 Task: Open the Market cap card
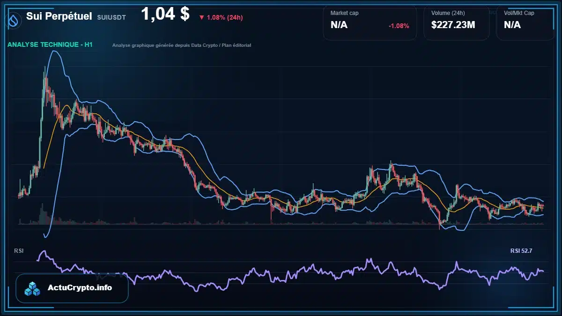point(370,22)
